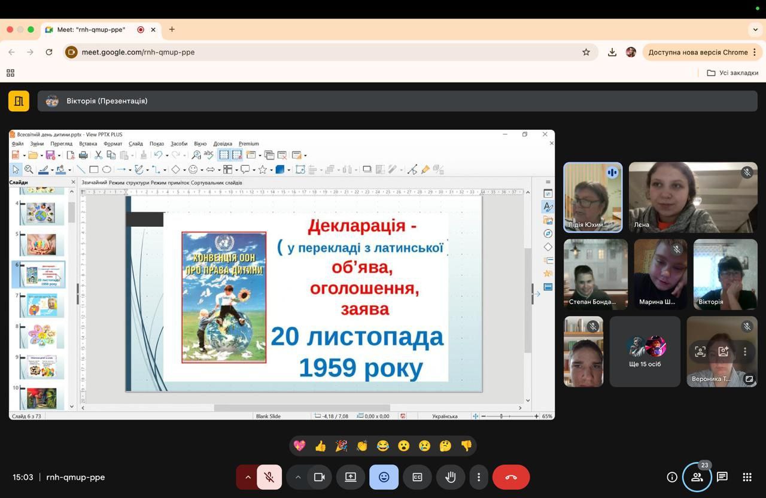Open the in-call chat panel
The height and width of the screenshot is (498, 766).
click(722, 477)
